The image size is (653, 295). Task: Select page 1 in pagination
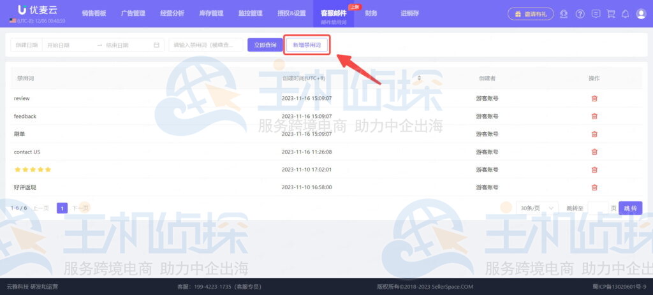[x=62, y=208]
